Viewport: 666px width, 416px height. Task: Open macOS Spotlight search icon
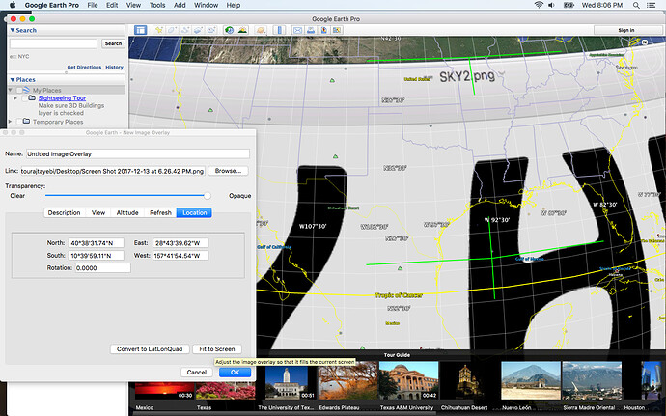(635, 6)
